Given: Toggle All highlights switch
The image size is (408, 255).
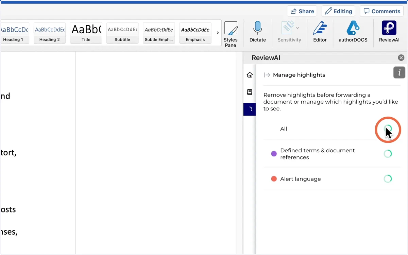Looking at the screenshot, I should click(x=388, y=129).
